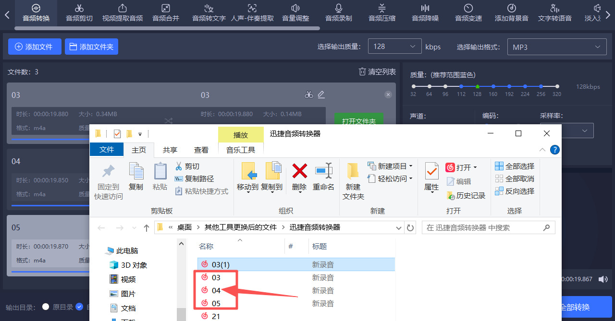This screenshot has width=615, height=321.
Task: Open the 音频降噪 denoise tool
Action: (425, 13)
